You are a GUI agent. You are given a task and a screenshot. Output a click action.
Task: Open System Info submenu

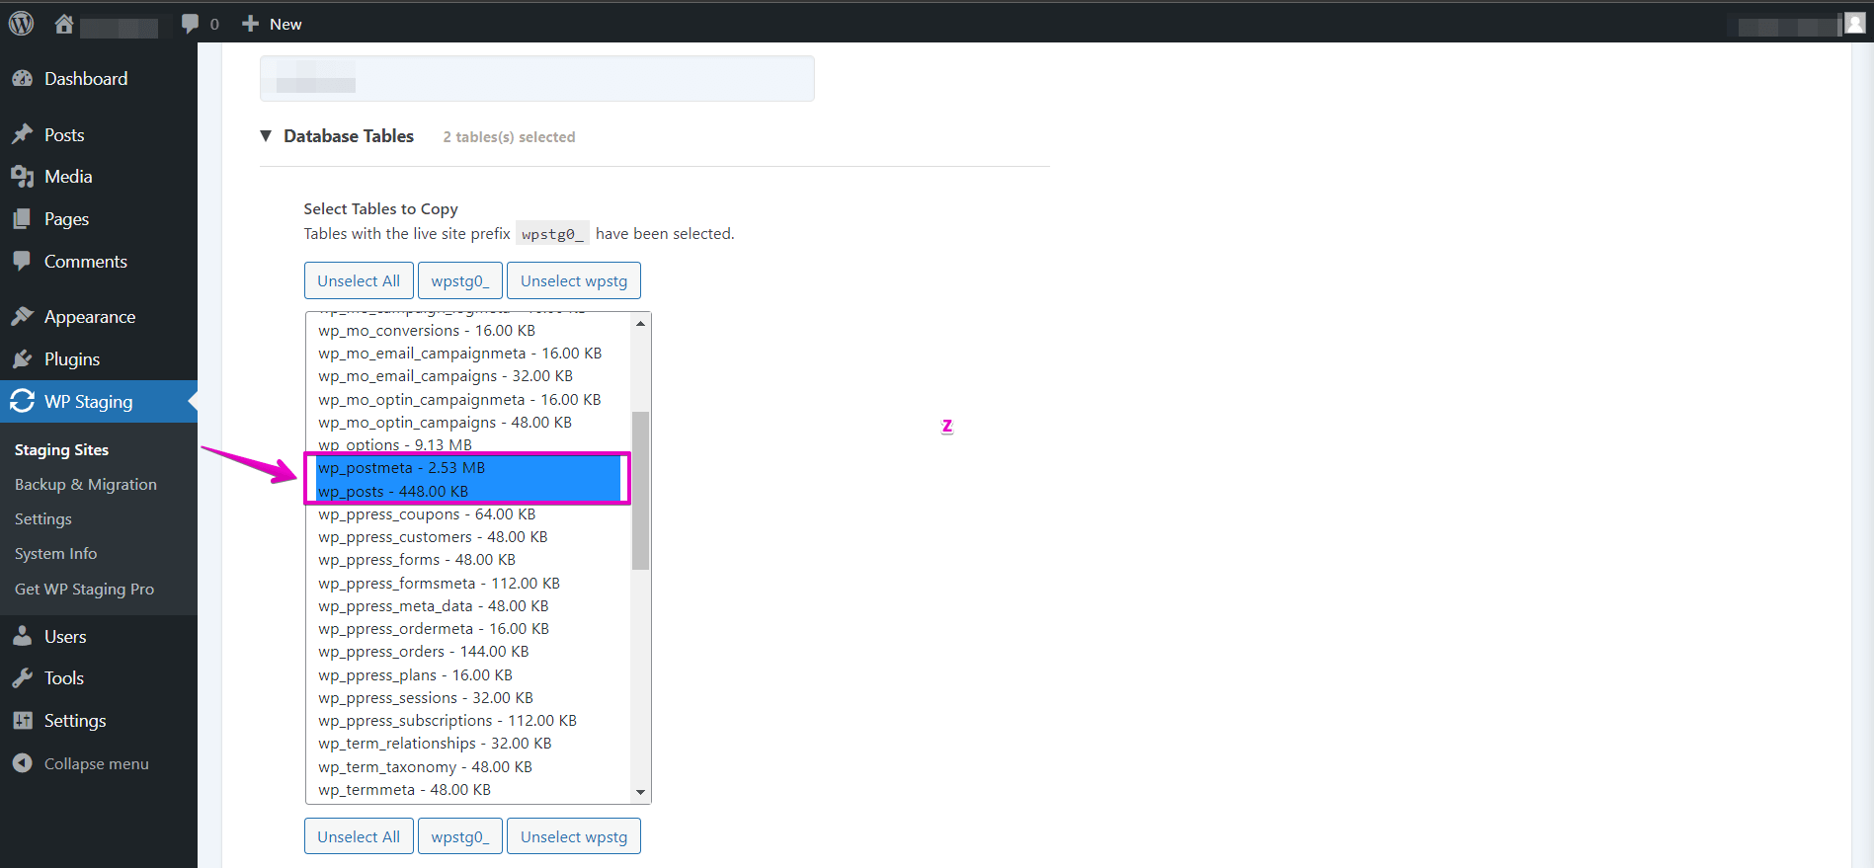(55, 554)
